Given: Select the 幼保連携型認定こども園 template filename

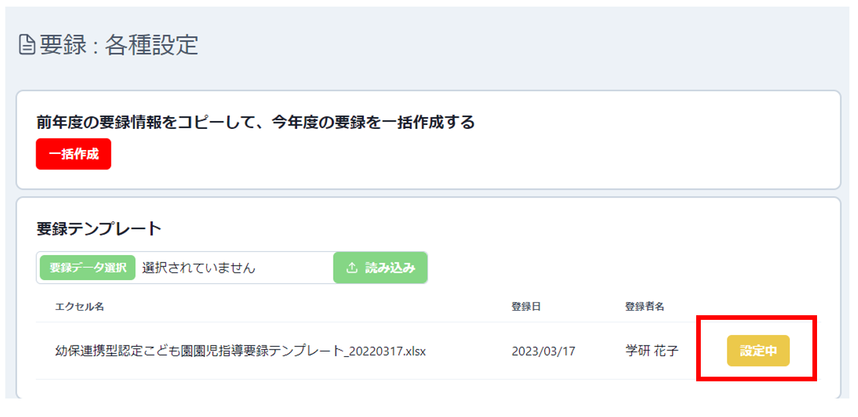Looking at the screenshot, I should click(x=240, y=351).
